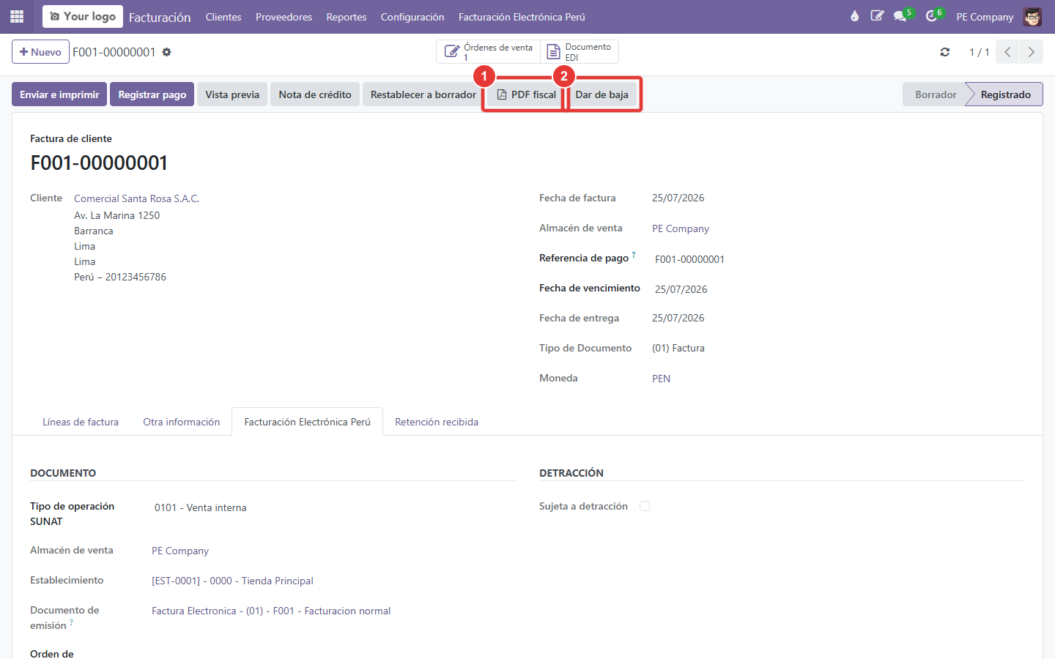Click F001-00000001 breadcrumb title
Image resolution: width=1055 pixels, height=659 pixels.
(114, 52)
